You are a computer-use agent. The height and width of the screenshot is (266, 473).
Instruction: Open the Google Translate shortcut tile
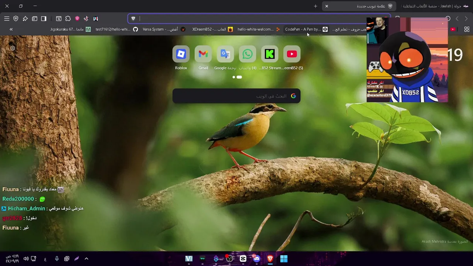tap(225, 58)
